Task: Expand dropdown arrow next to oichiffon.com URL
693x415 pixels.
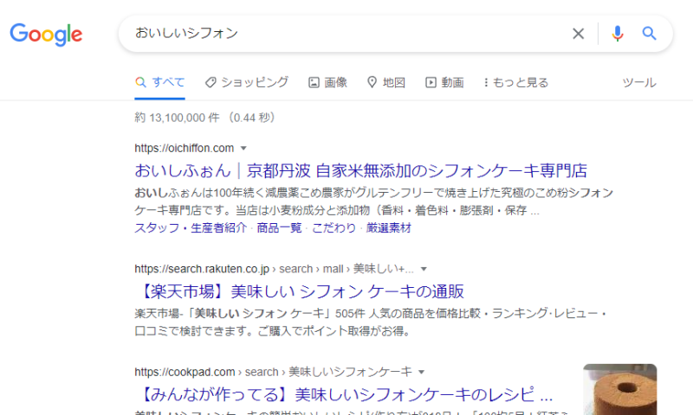Action: point(243,148)
